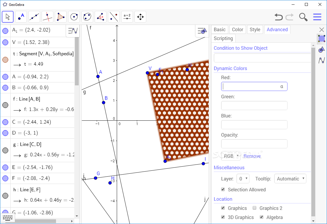Select the Circle with center tool
This screenshot has height=224, width=327.
point(74,17)
